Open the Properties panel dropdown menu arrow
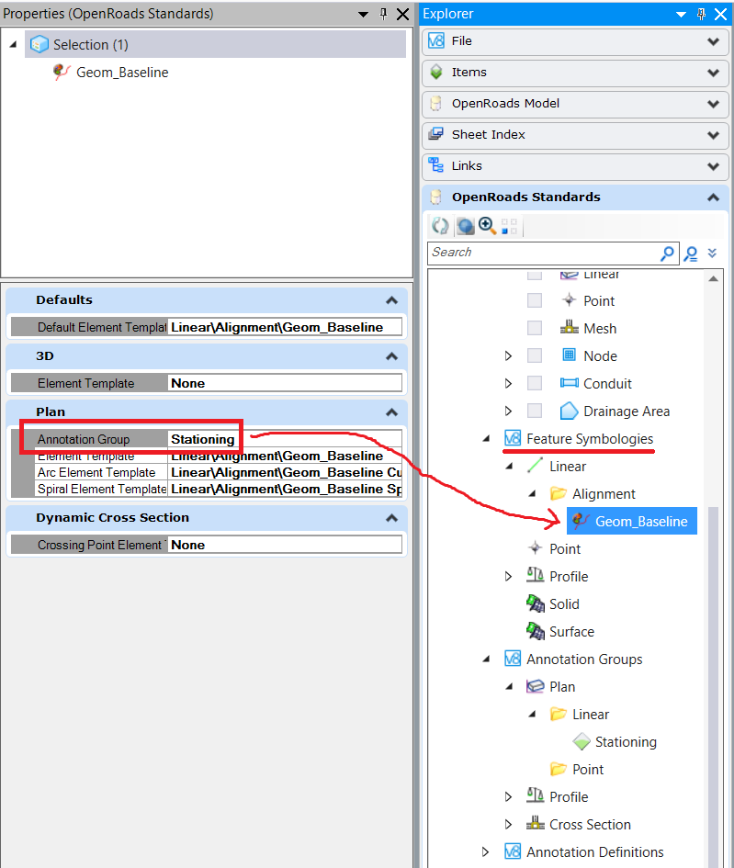The height and width of the screenshot is (868, 734). (363, 15)
